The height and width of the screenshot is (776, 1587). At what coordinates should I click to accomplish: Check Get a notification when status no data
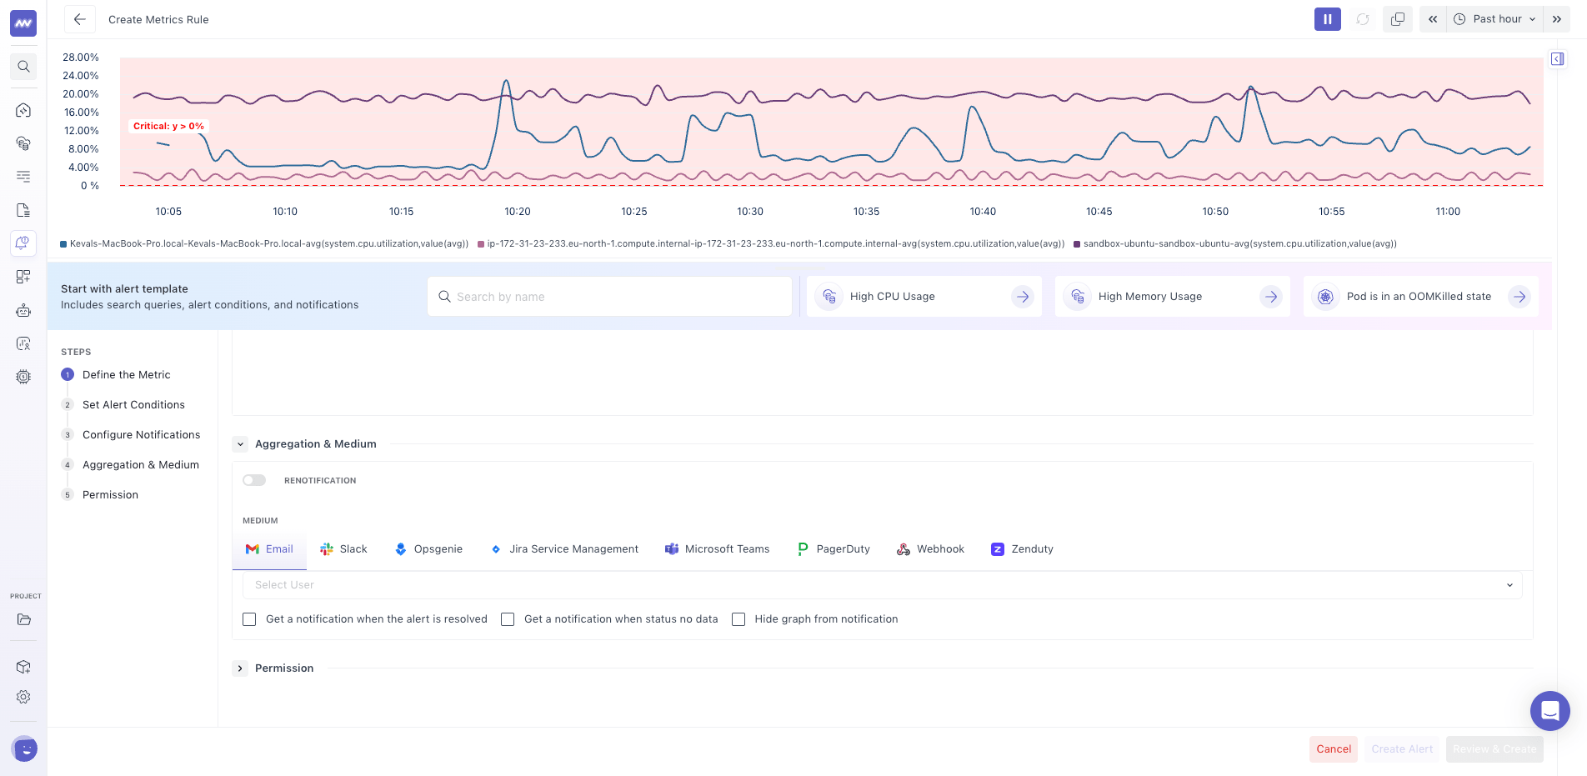[508, 619]
